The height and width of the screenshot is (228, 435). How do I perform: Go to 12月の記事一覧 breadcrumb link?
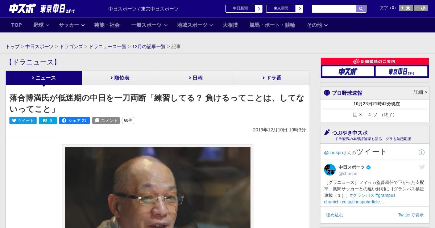(x=149, y=47)
